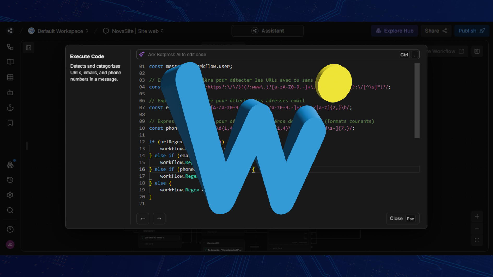The image size is (493, 277).
Task: Click the search magnifier icon in the sidebar
Action: coord(10,210)
